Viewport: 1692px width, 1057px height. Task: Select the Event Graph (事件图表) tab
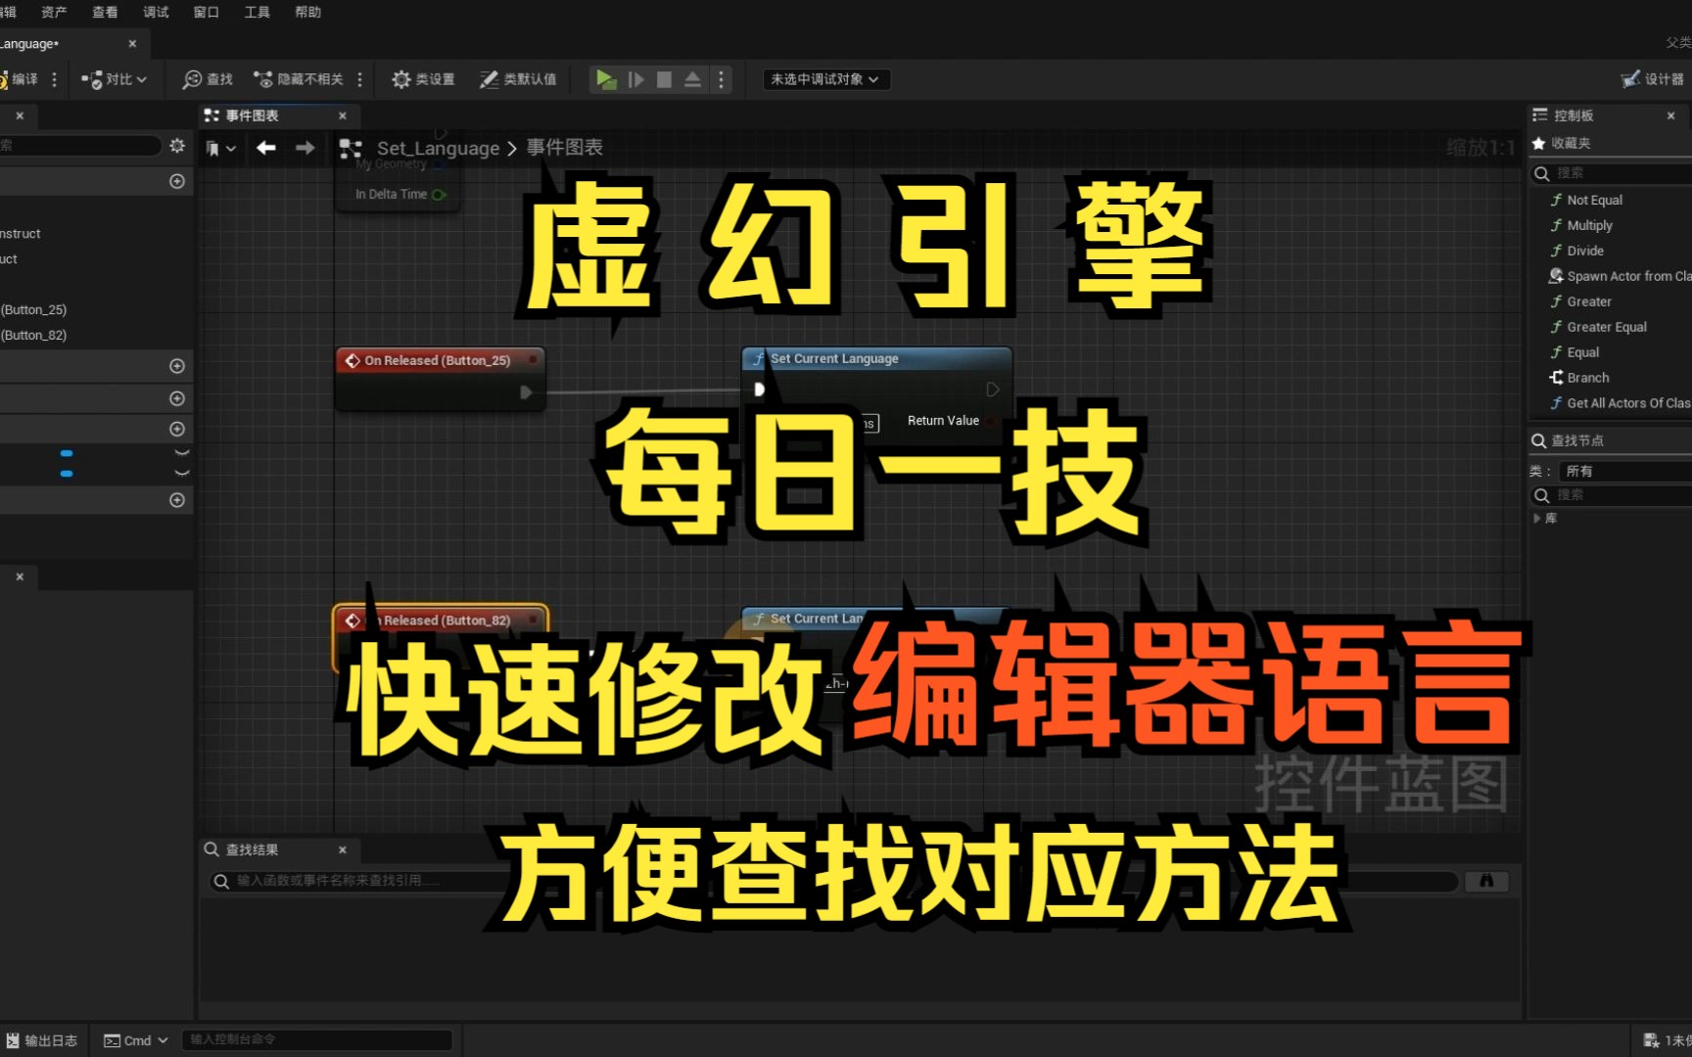coord(252,115)
